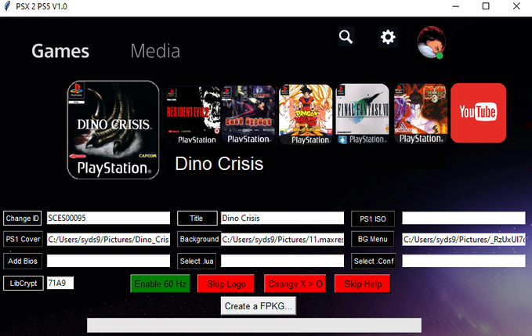Click the Create a FPKG button
532x336 pixels.
point(258,306)
